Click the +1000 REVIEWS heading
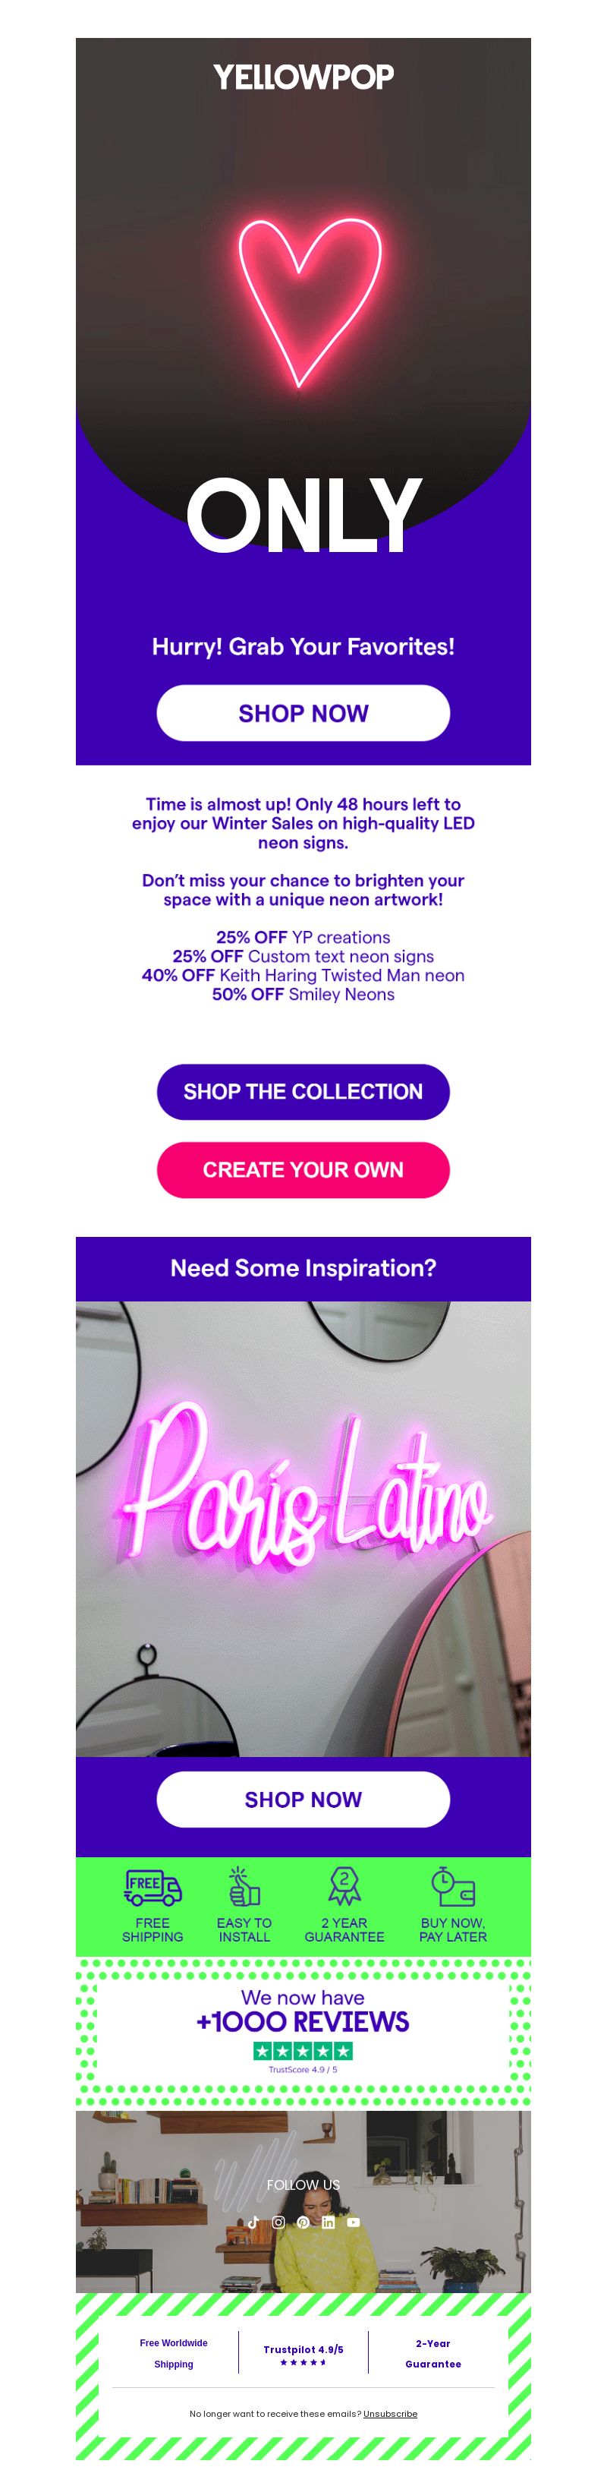 point(303,2022)
